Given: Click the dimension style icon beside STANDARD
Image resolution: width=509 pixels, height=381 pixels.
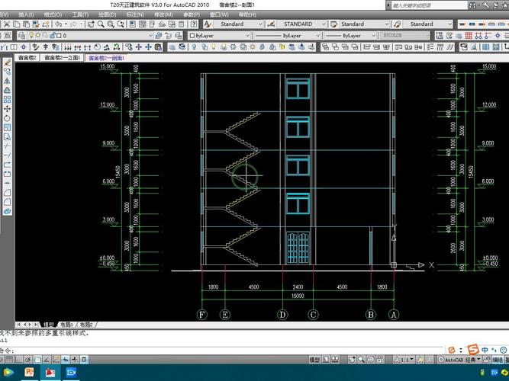Looking at the screenshot, I should (x=271, y=24).
